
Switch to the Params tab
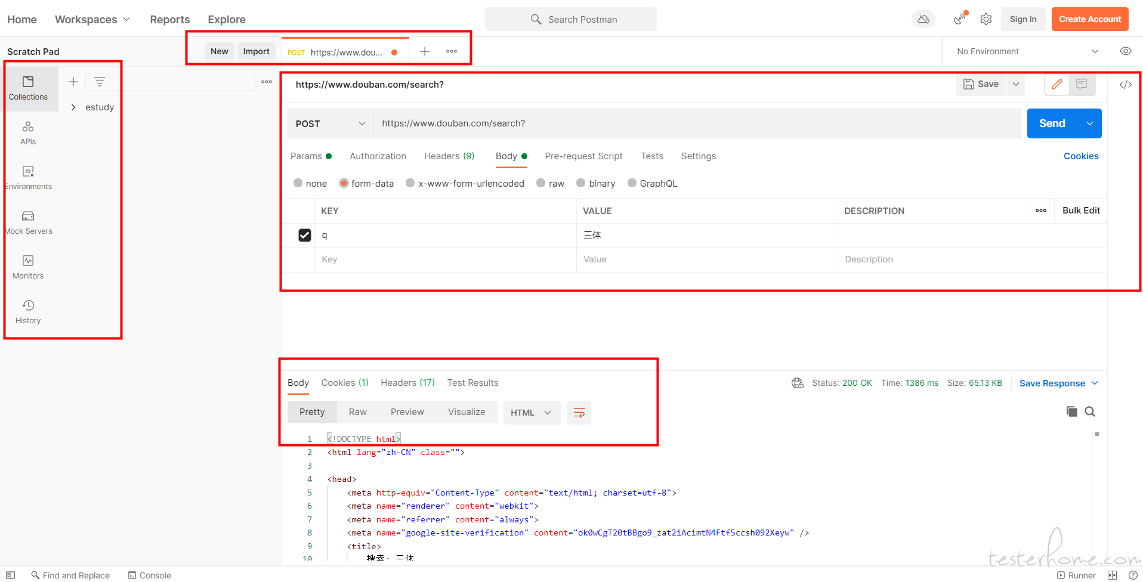[x=311, y=156]
